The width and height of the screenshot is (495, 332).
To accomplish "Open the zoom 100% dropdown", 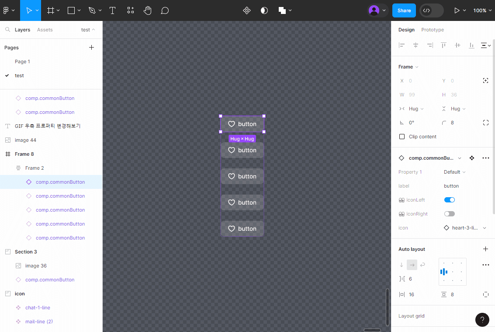I will [482, 10].
